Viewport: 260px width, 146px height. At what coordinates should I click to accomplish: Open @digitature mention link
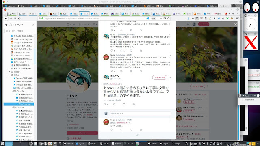tap(114, 84)
